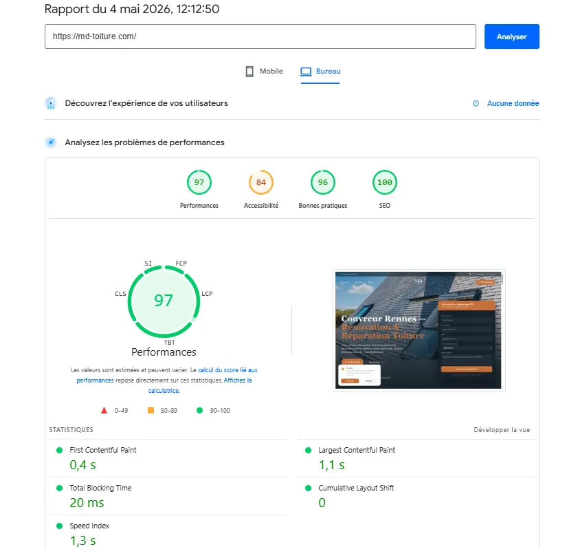Screen dimensions: 578x549
Task: Click 'Analysez les problèmes de performances' heading
Action: pos(144,142)
